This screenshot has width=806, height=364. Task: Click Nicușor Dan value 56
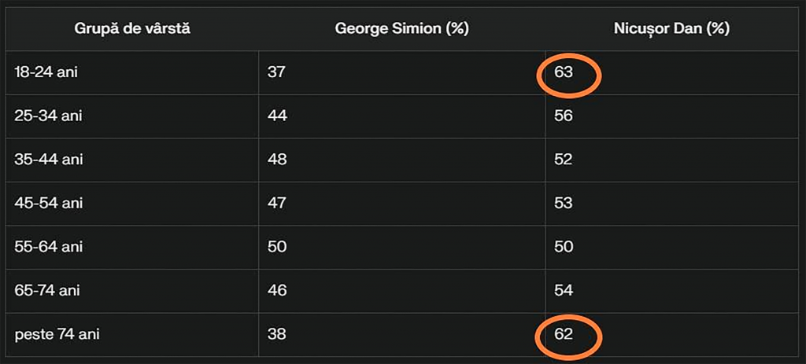tap(563, 116)
